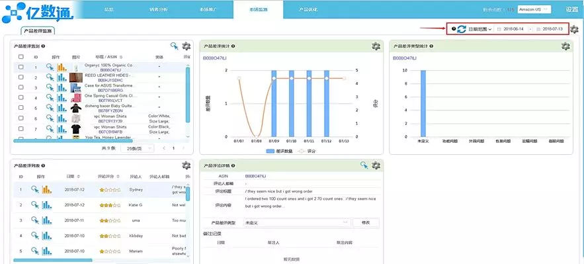Toggle the select-all checkbox in product table header

pos(21,57)
